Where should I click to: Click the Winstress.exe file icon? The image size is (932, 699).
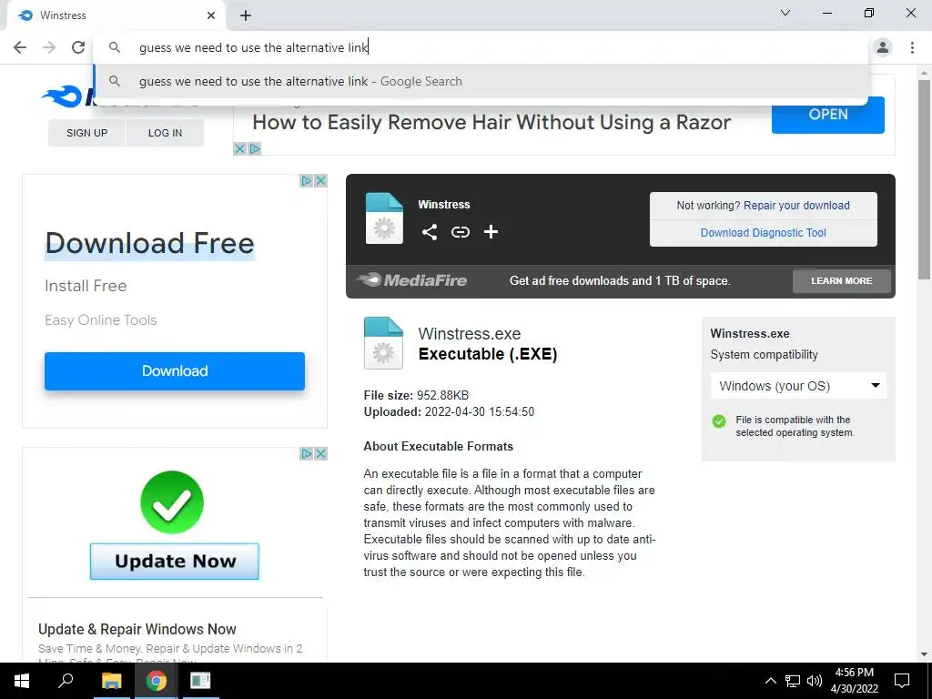pos(383,343)
